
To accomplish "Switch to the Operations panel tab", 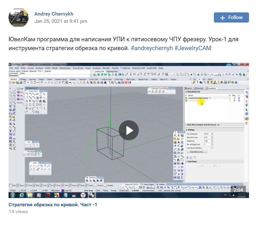I will click(x=211, y=88).
